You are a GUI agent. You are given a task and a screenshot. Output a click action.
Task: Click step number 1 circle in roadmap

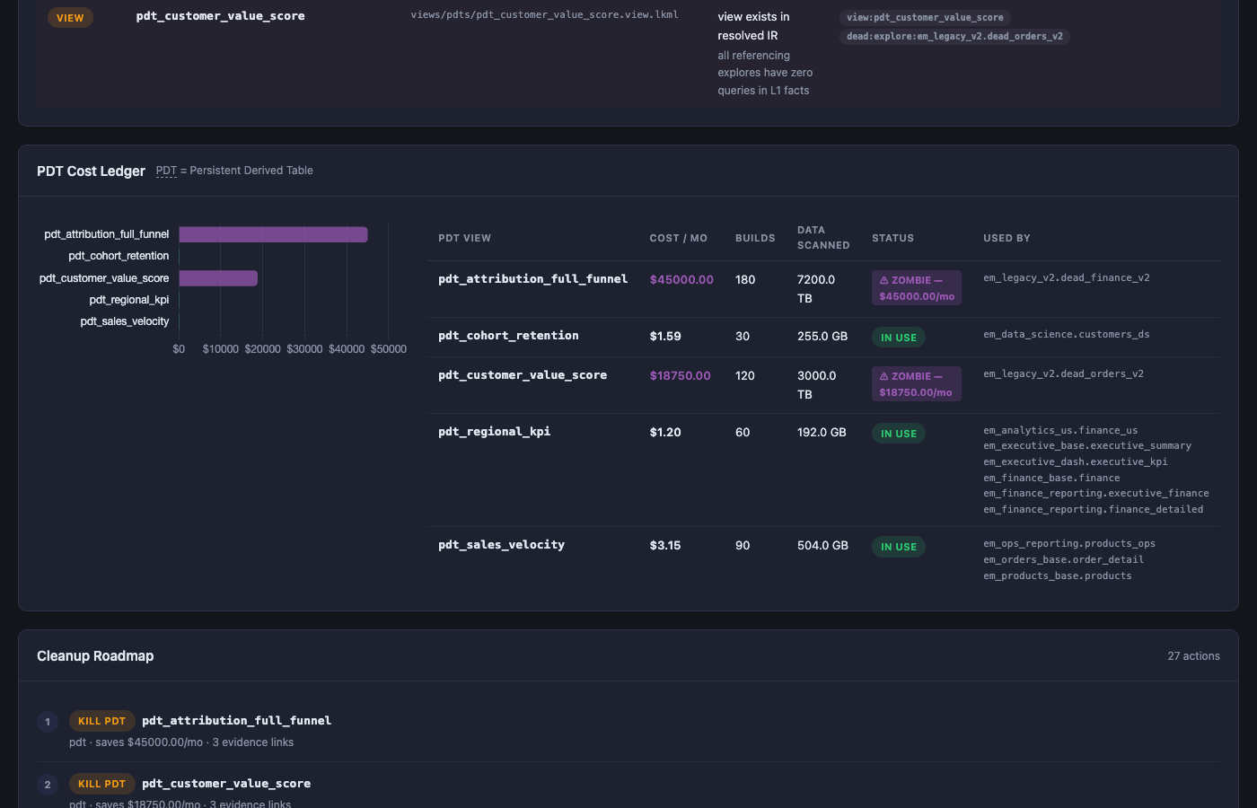tap(48, 722)
